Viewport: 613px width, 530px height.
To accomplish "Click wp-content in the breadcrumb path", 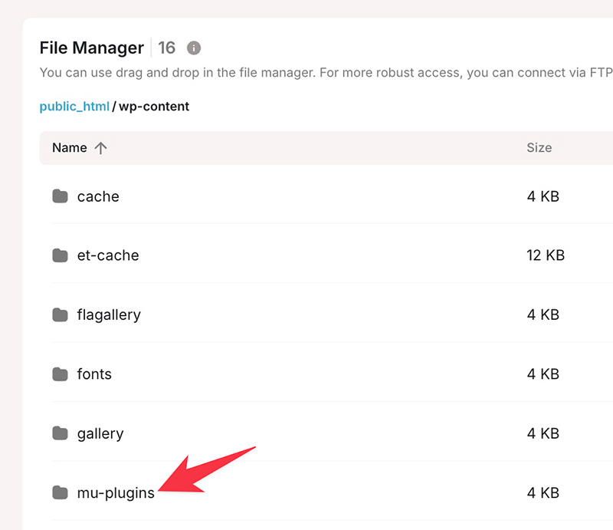I will [154, 107].
